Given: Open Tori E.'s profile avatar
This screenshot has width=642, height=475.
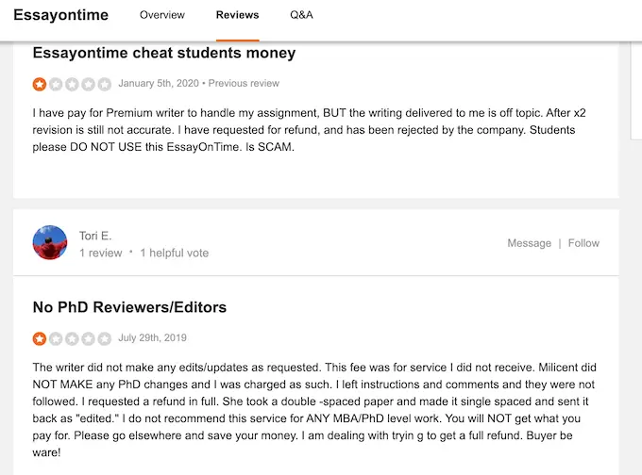Looking at the screenshot, I should coord(50,242).
